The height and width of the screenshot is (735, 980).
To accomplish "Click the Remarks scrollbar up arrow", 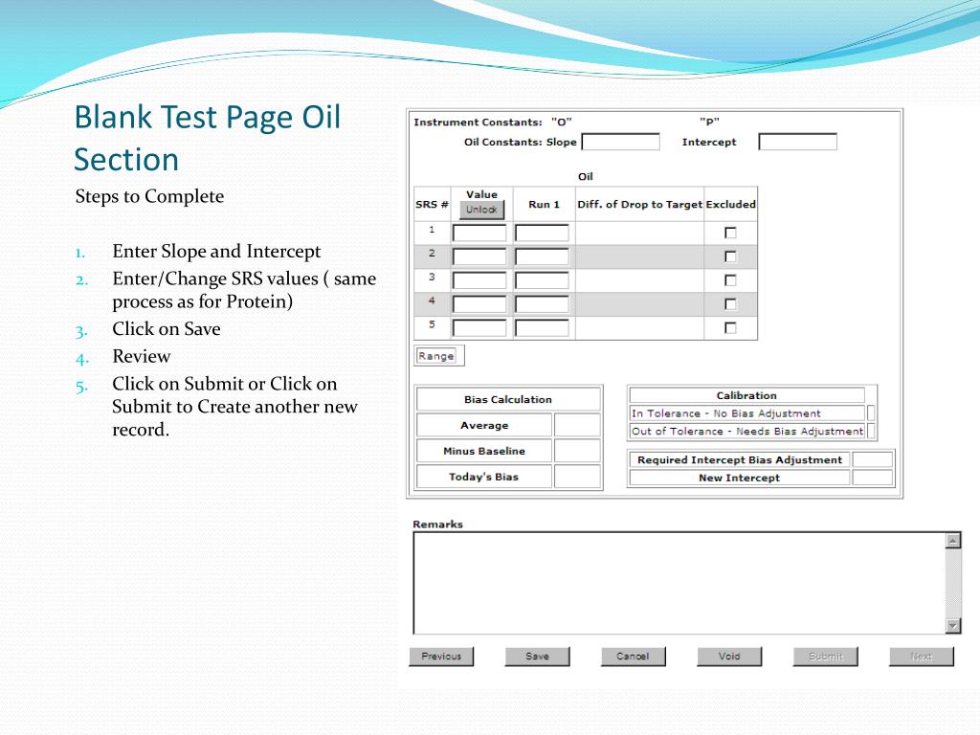I will (952, 542).
